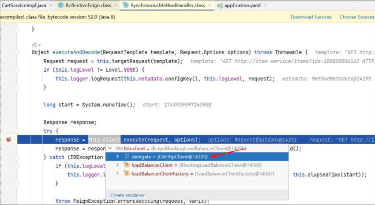Click the field icon beside loadBalancerClient

127,165
